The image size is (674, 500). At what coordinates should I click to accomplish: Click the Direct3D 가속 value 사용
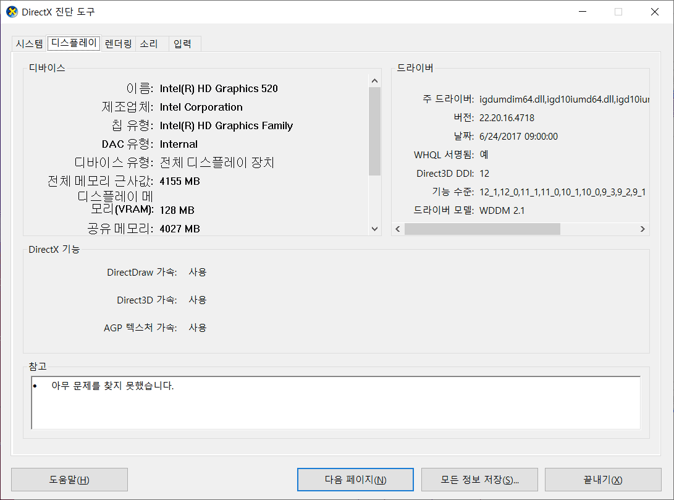click(198, 300)
